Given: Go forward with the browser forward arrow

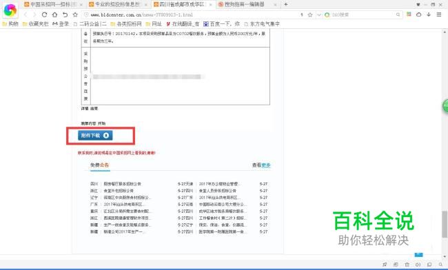Looking at the screenshot, I should [x=34, y=14].
